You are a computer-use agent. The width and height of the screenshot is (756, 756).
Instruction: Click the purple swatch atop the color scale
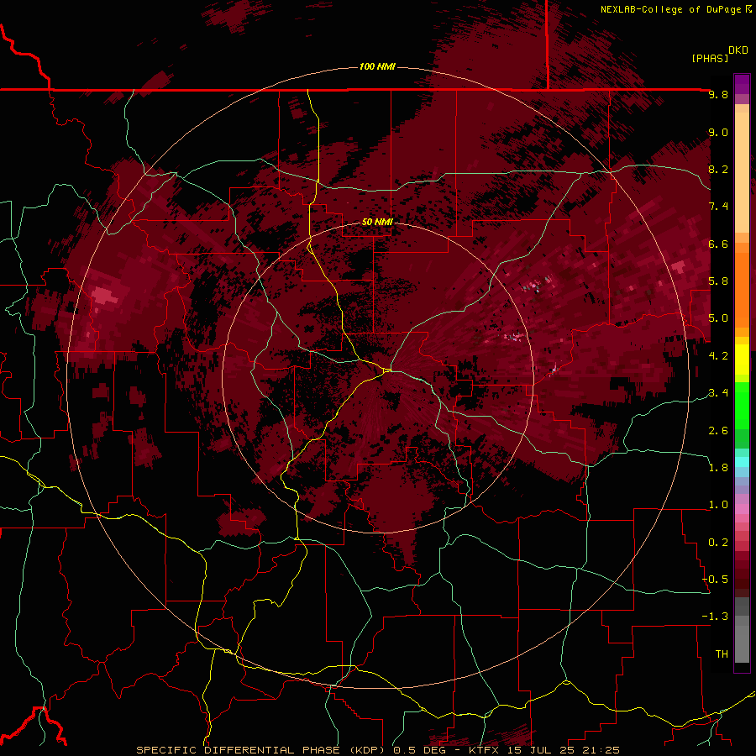click(742, 84)
